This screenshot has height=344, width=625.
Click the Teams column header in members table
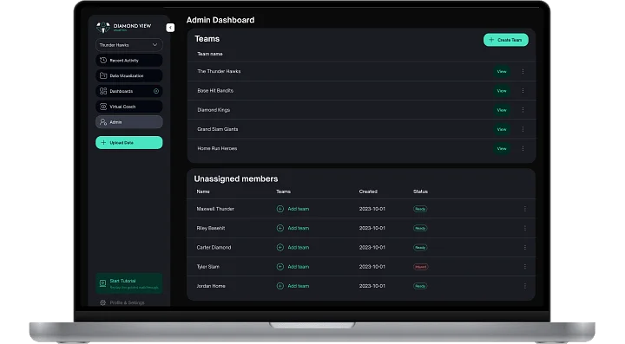(283, 191)
